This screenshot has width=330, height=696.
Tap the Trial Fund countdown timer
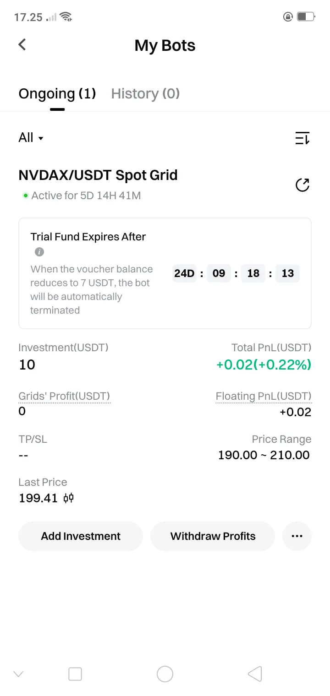236,273
